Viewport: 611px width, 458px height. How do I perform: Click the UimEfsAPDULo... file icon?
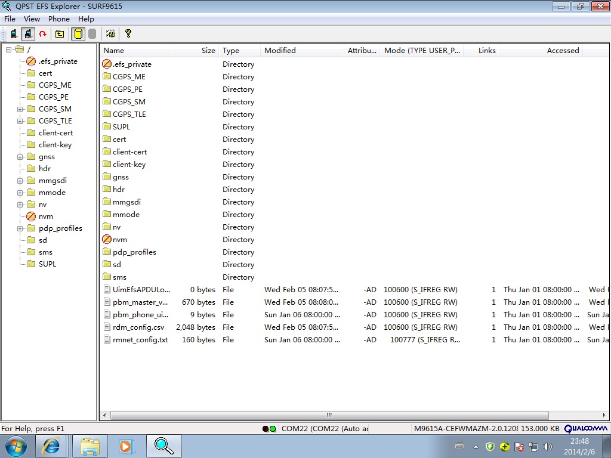(x=107, y=289)
